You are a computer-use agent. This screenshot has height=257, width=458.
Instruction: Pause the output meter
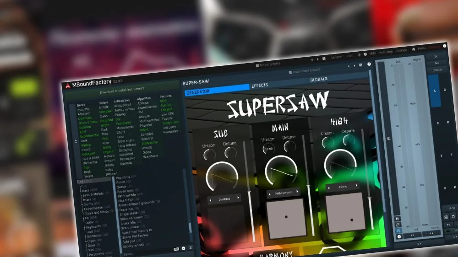tap(397, 219)
